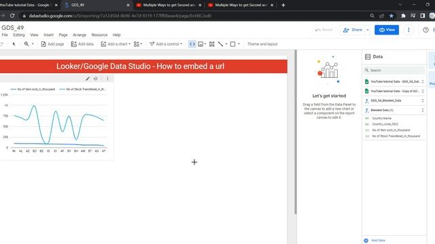Open the report more options menu

tap(408, 30)
